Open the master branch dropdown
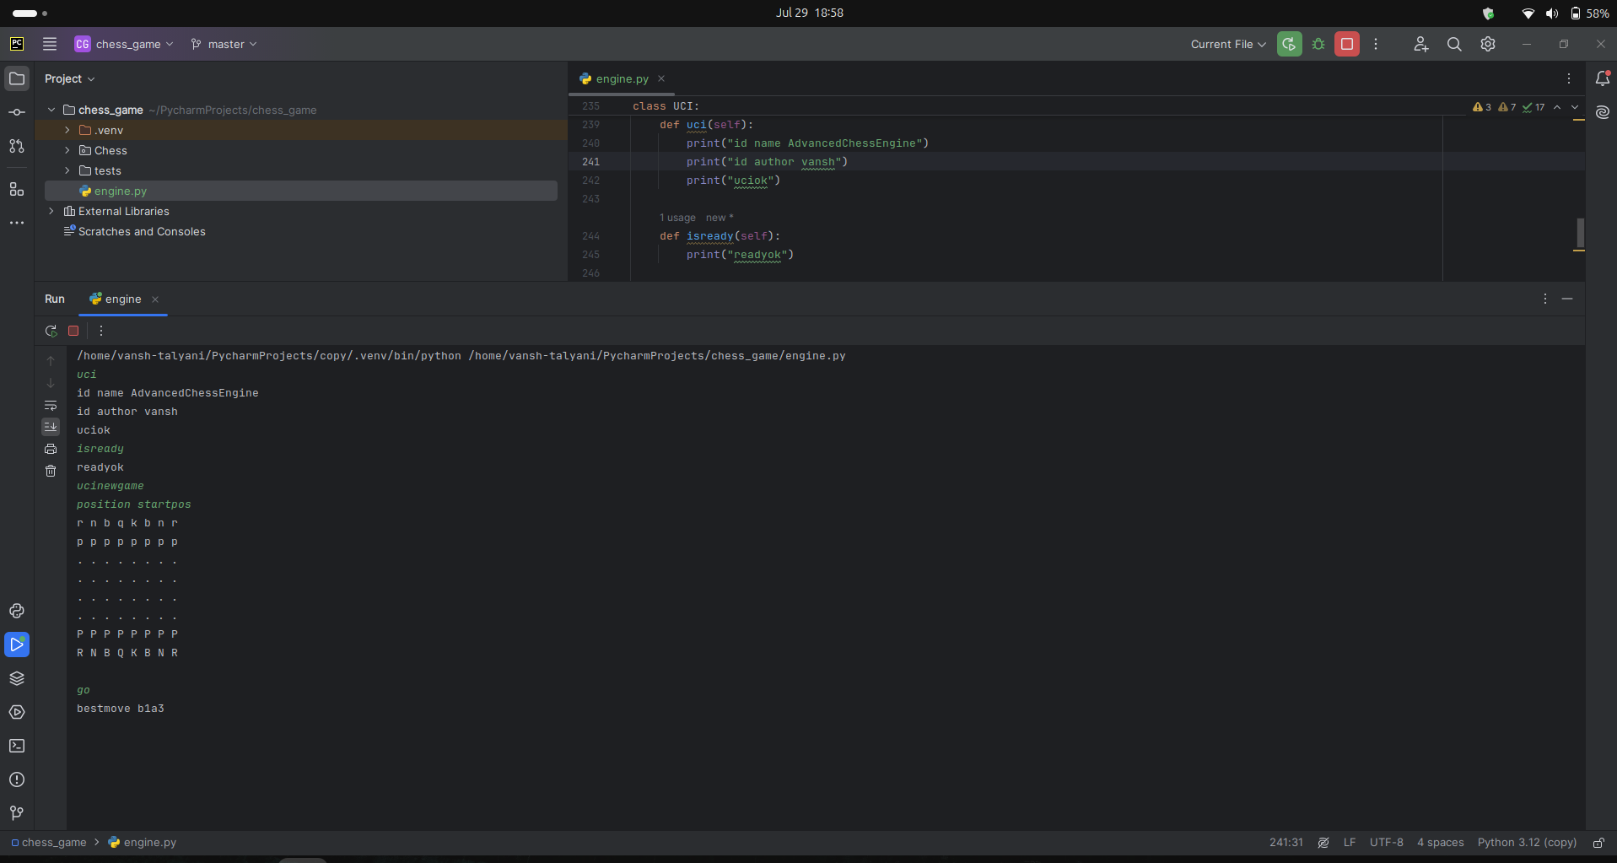This screenshot has height=863, width=1617. point(224,44)
